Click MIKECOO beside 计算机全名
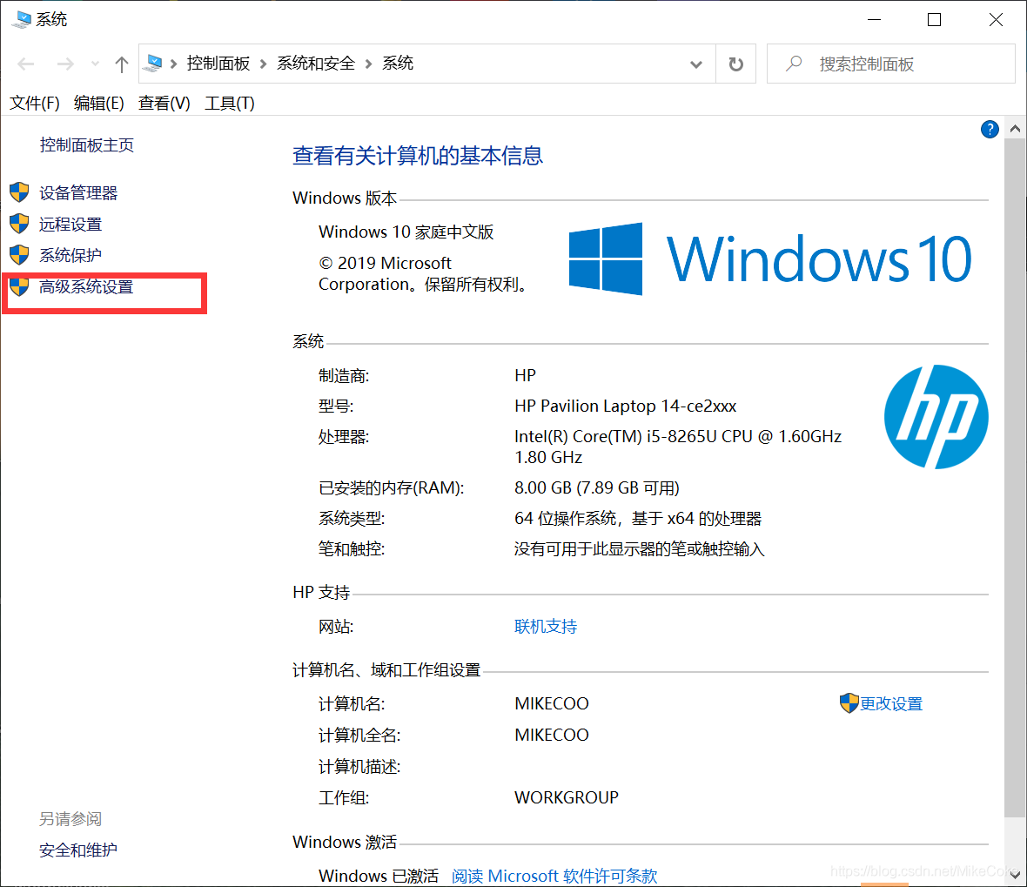1027x887 pixels. point(552,735)
